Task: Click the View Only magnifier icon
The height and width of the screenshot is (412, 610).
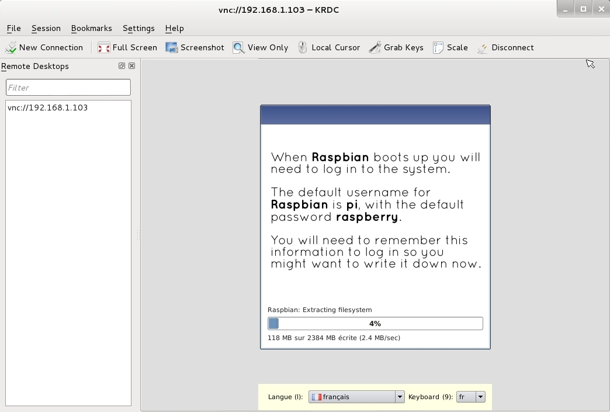Action: click(x=239, y=47)
